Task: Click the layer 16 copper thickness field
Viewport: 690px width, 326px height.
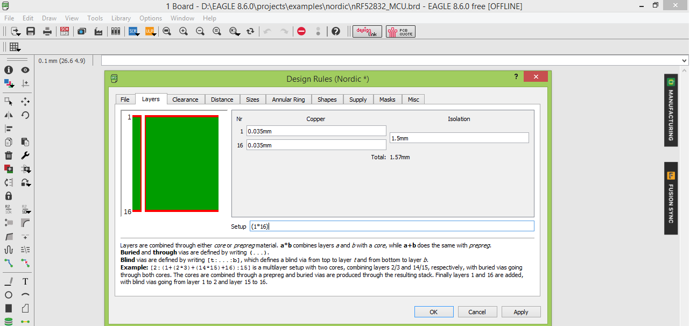Action: (x=316, y=145)
